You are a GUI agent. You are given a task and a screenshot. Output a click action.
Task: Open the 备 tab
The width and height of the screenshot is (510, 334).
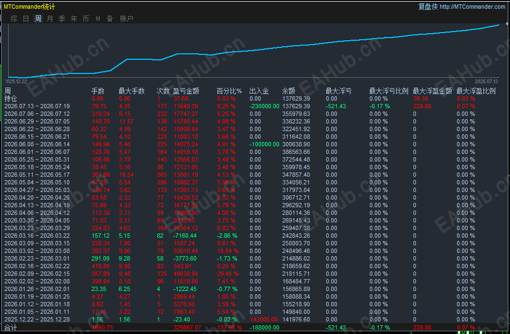click(x=110, y=19)
